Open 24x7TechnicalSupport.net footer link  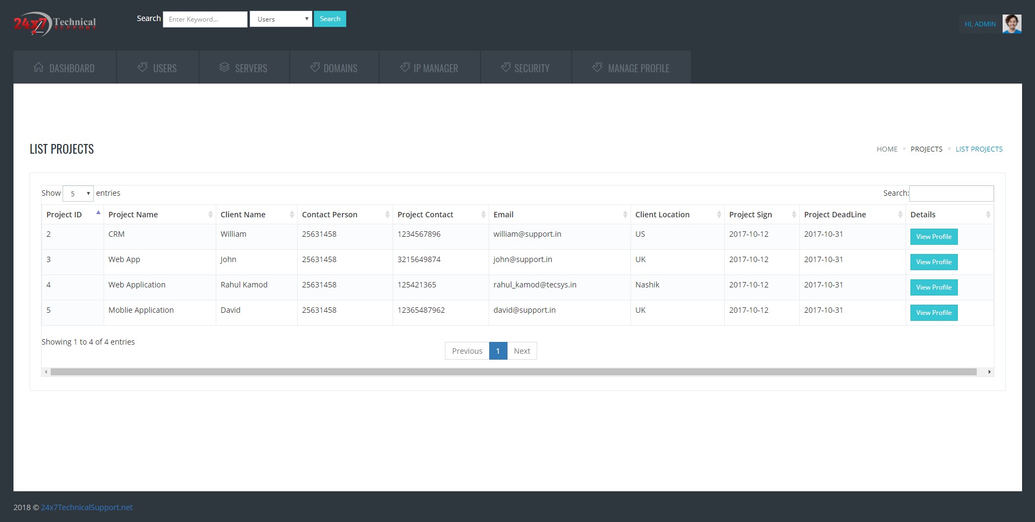[x=87, y=507]
